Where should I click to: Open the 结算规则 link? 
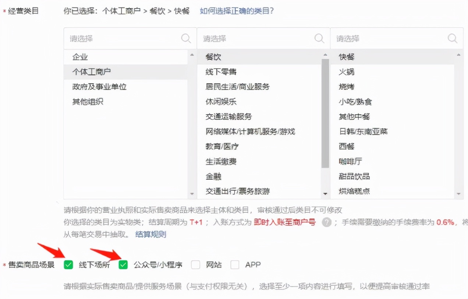pos(150,235)
